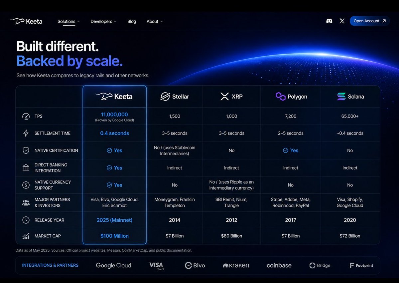This screenshot has height=283, width=399.
Task: Click the Kraken partner logo
Action: [236, 265]
